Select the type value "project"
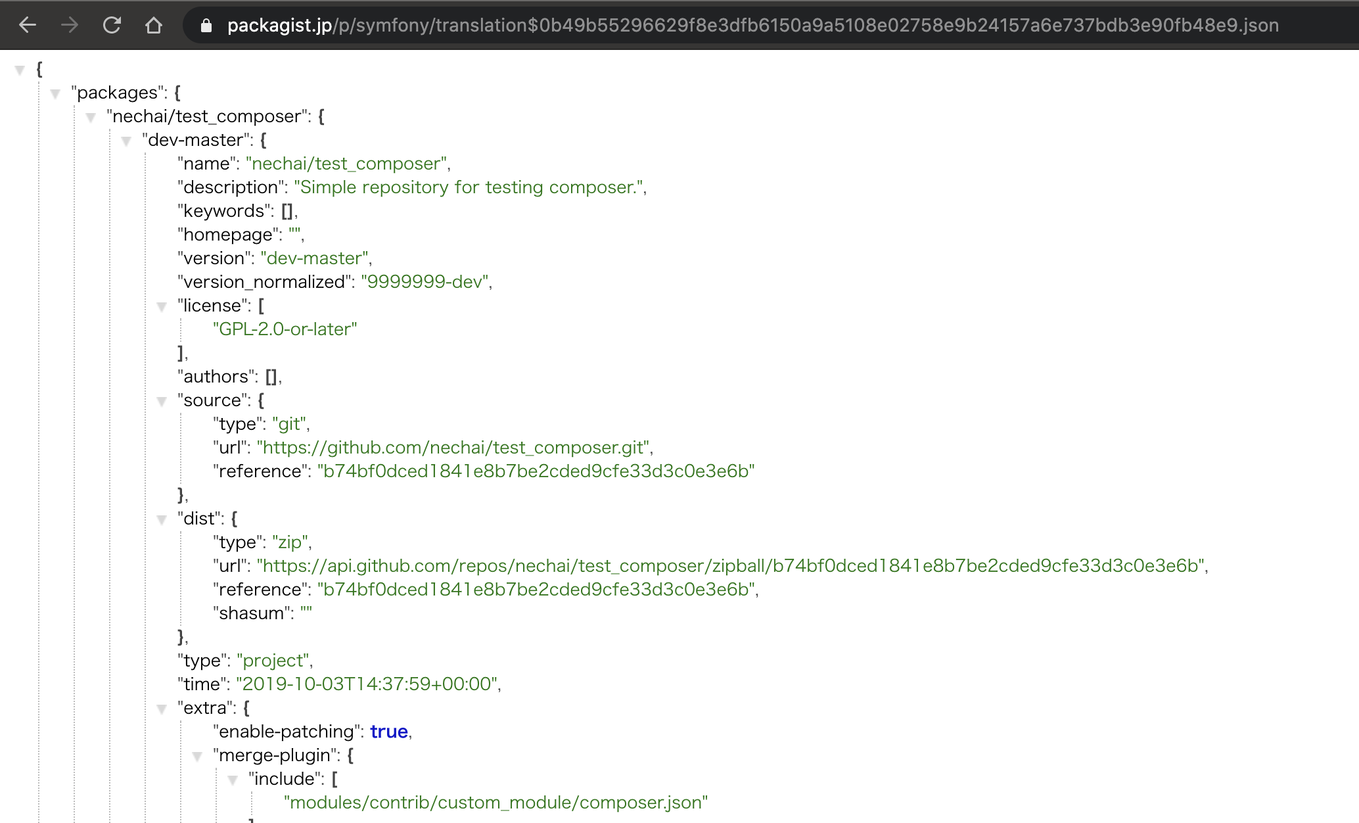 click(273, 661)
